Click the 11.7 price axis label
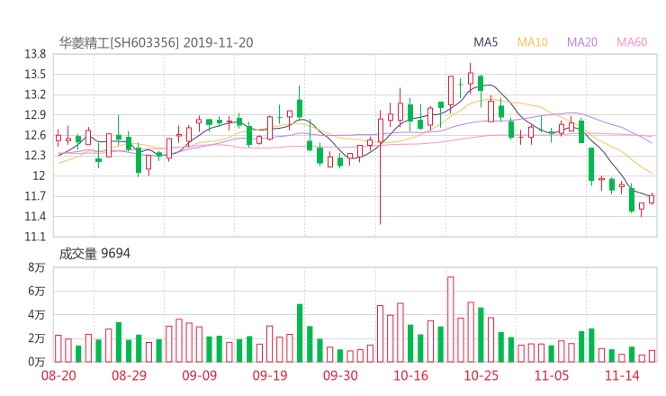 35,196
